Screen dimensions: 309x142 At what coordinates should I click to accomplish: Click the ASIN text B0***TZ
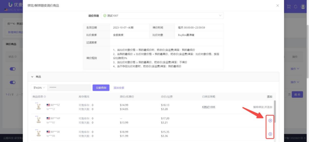[x=55, y=105]
